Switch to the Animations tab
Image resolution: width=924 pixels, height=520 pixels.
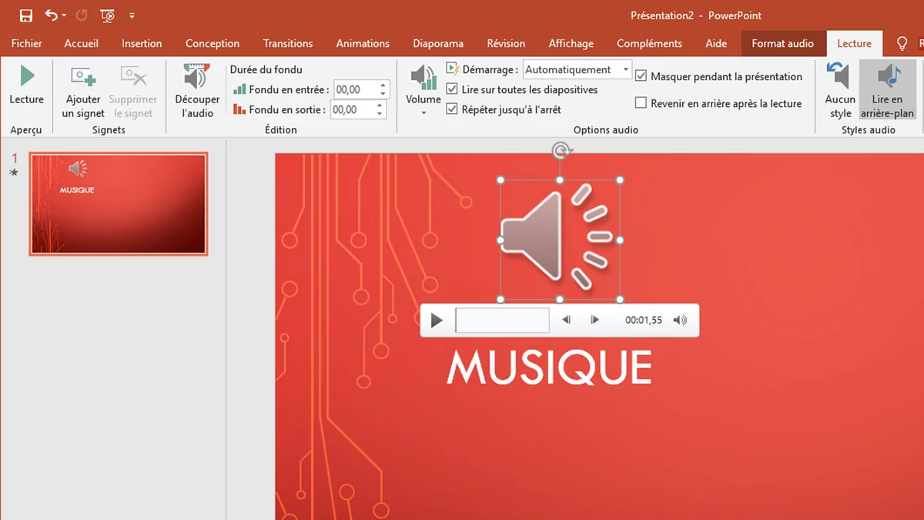point(363,44)
